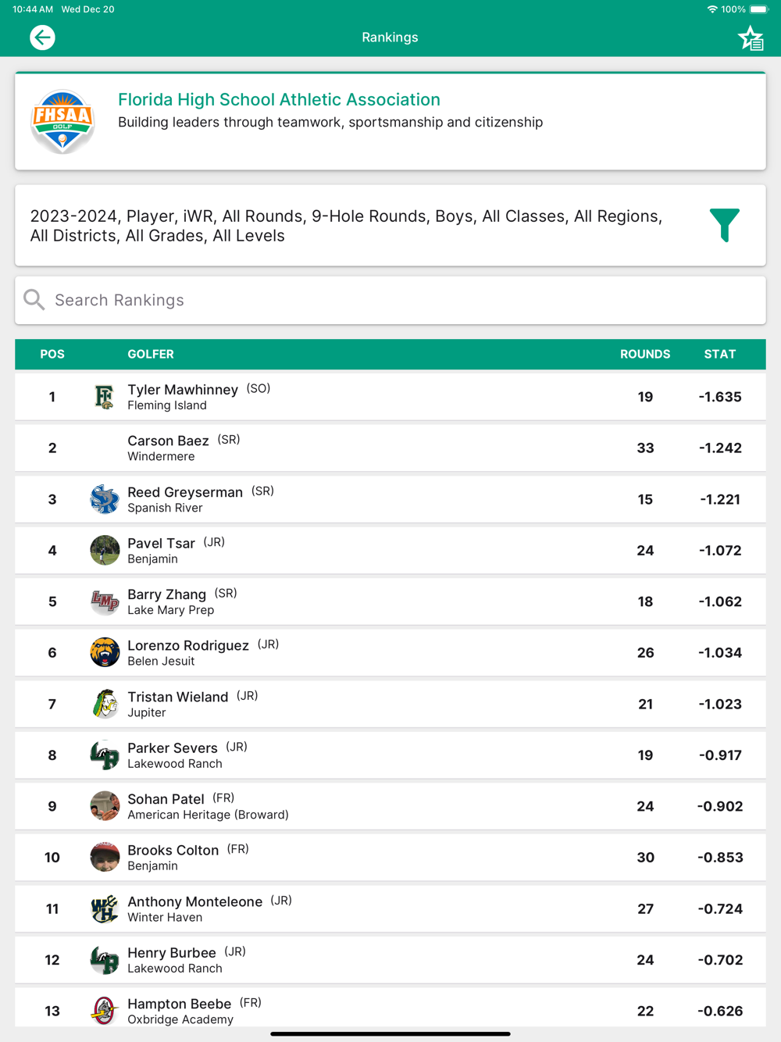This screenshot has height=1042, width=781.
Task: Tap the Lake Mary Prep logo
Action: 104,601
